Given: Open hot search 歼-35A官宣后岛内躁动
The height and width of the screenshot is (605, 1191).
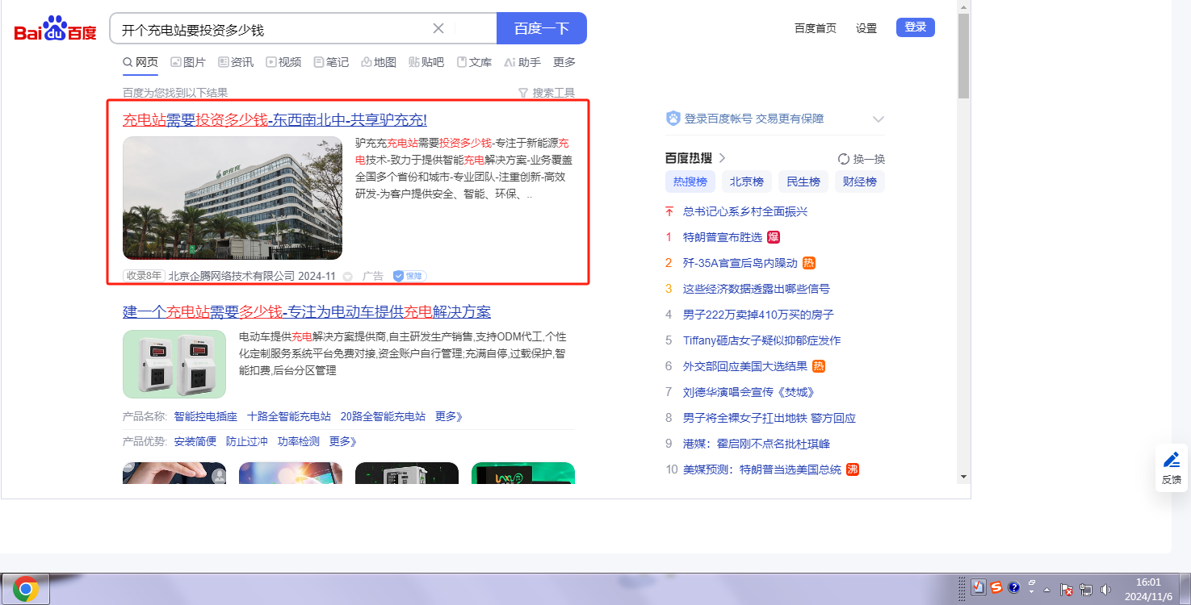Looking at the screenshot, I should tap(740, 263).
